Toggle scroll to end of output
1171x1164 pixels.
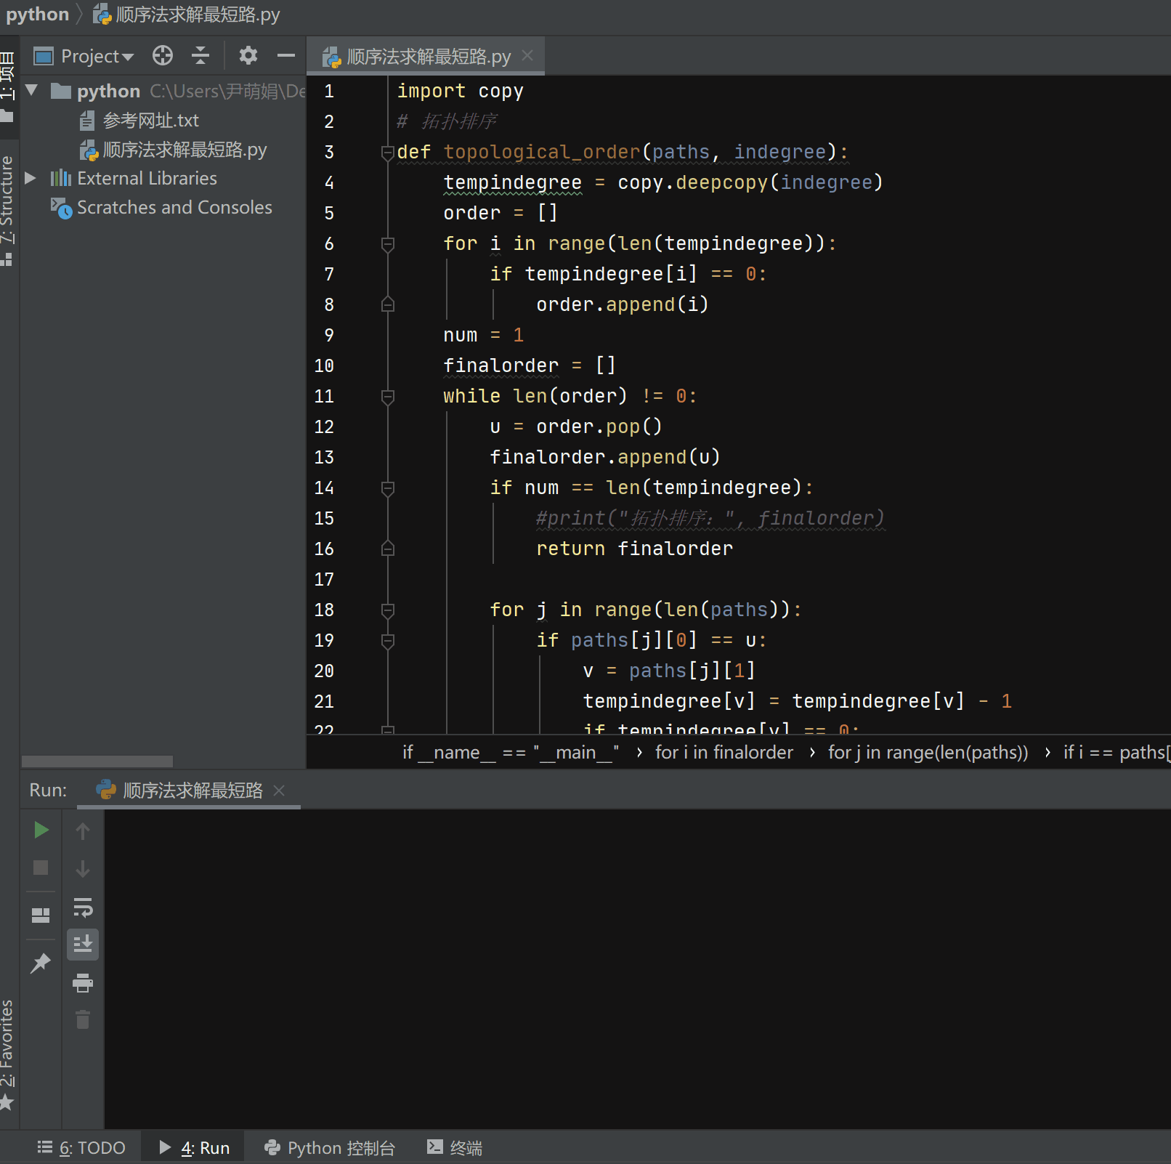click(83, 945)
